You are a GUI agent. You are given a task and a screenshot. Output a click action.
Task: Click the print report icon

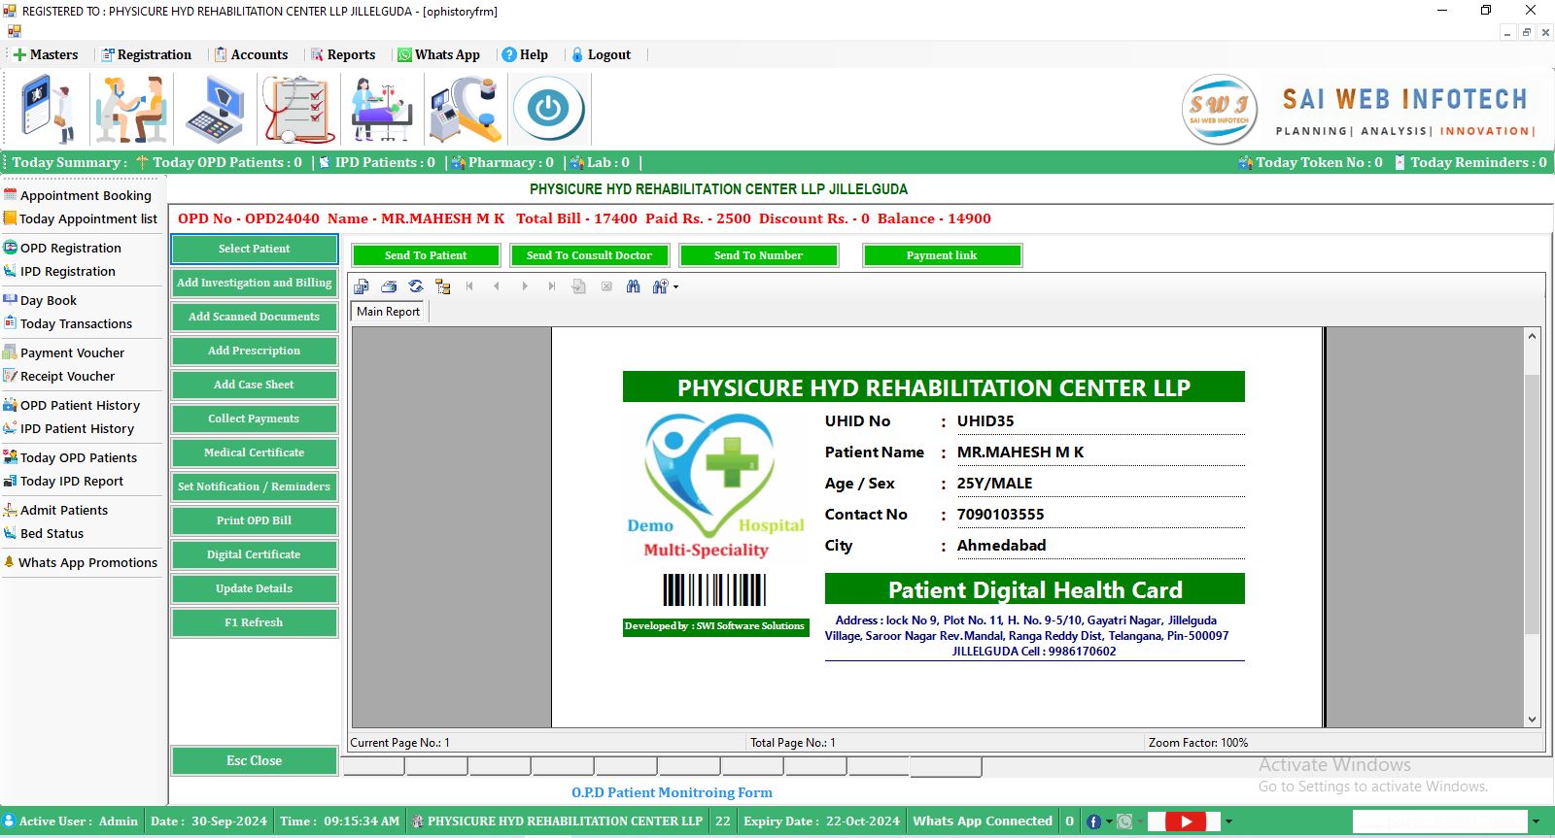(x=389, y=286)
